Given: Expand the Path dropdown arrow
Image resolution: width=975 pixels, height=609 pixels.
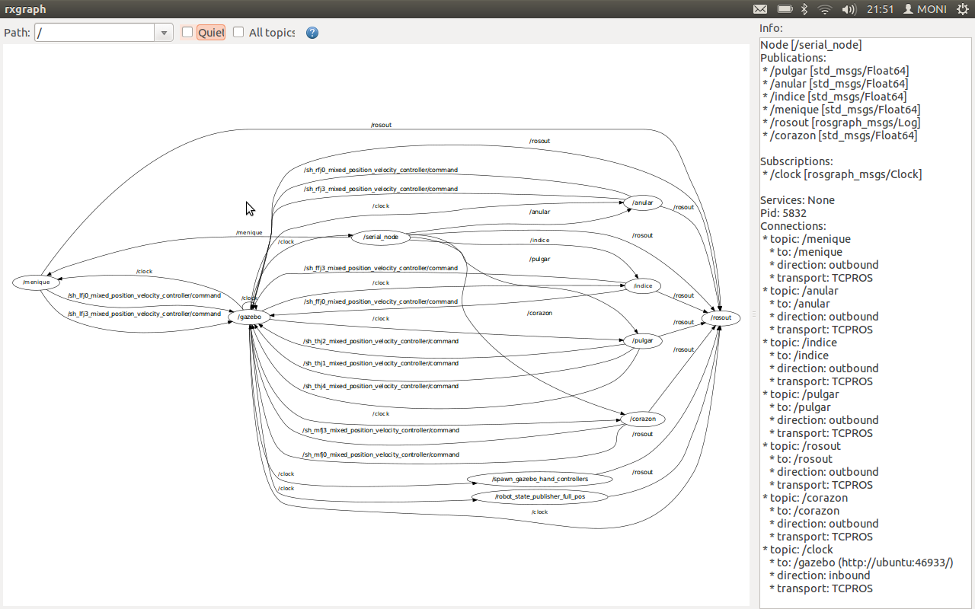Looking at the screenshot, I should coord(165,33).
